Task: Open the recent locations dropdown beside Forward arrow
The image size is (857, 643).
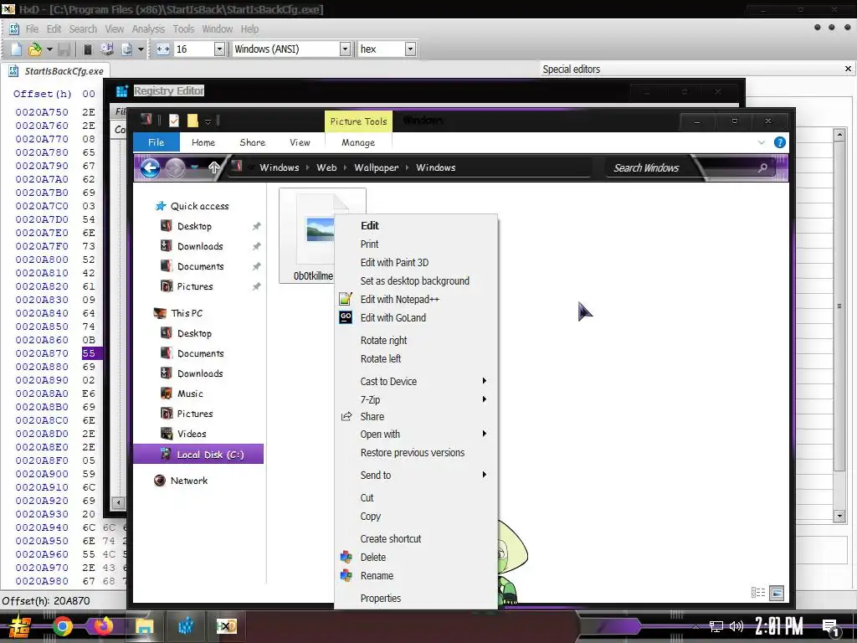Action: pos(194,167)
